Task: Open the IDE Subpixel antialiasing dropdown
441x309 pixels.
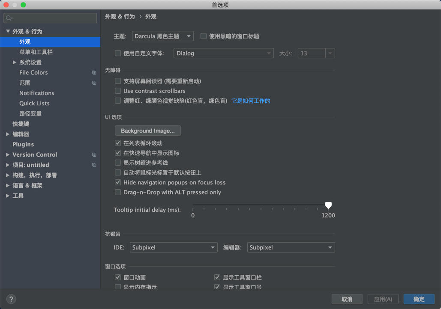Action: 173,247
